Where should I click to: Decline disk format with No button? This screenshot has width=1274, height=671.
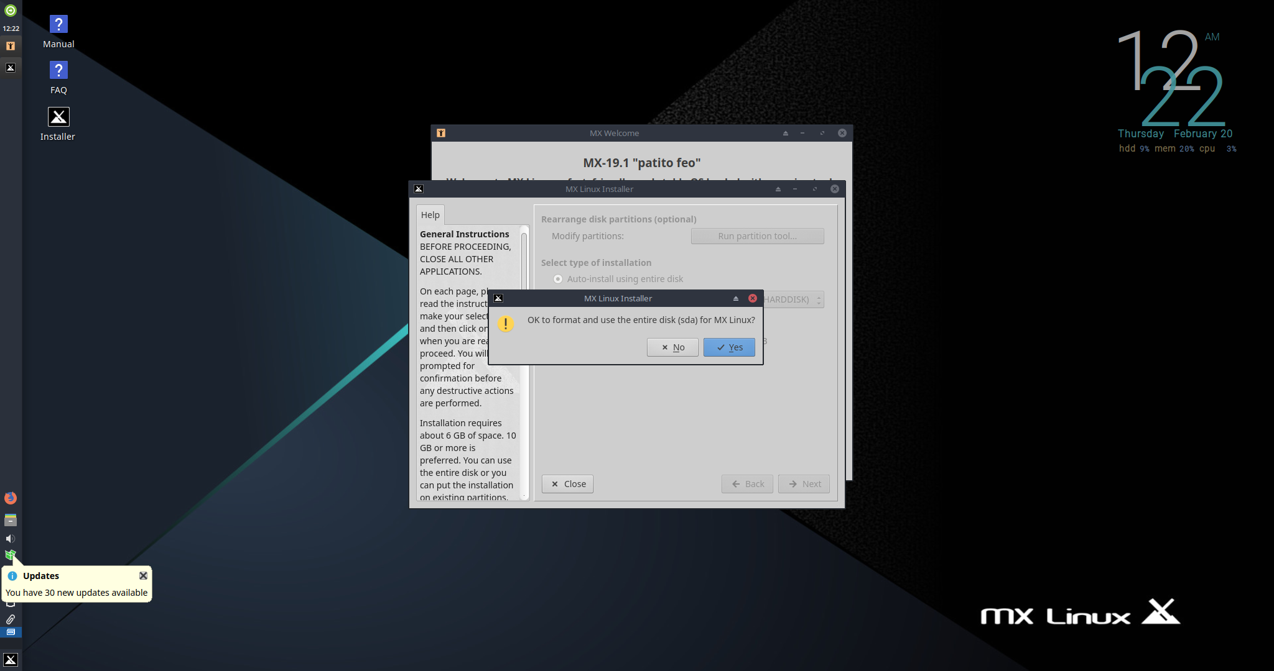point(672,347)
